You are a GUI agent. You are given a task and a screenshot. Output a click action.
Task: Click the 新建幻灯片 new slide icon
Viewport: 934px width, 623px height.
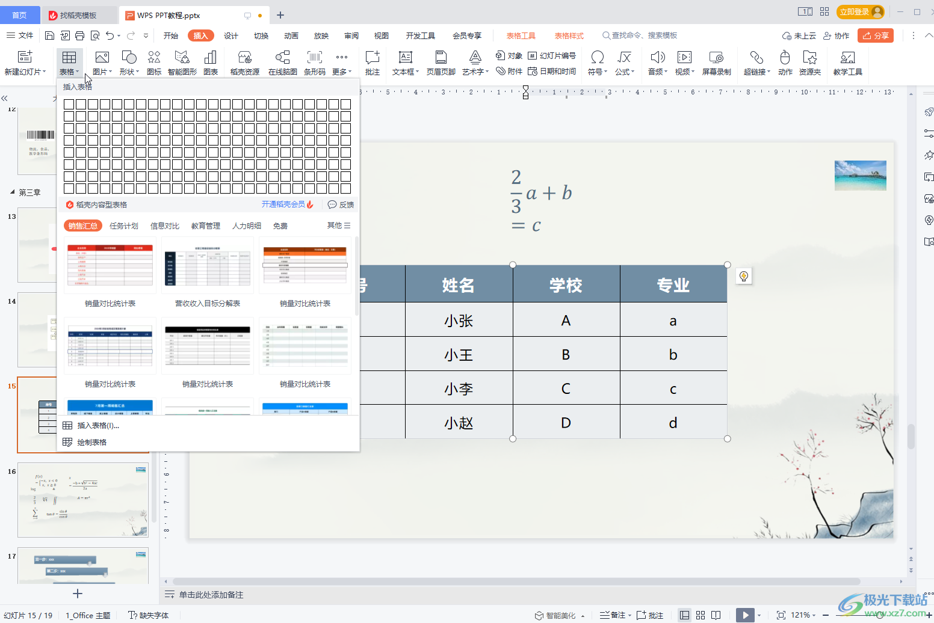(25, 57)
